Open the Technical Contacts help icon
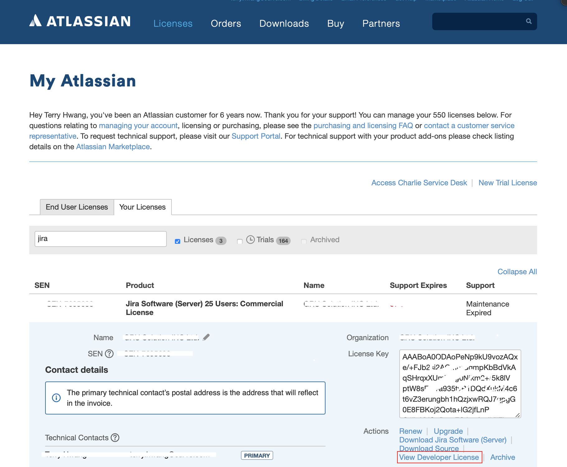The width and height of the screenshot is (567, 467). click(115, 438)
